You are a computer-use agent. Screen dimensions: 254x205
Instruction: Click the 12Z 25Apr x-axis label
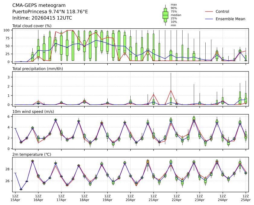coord(245,197)
